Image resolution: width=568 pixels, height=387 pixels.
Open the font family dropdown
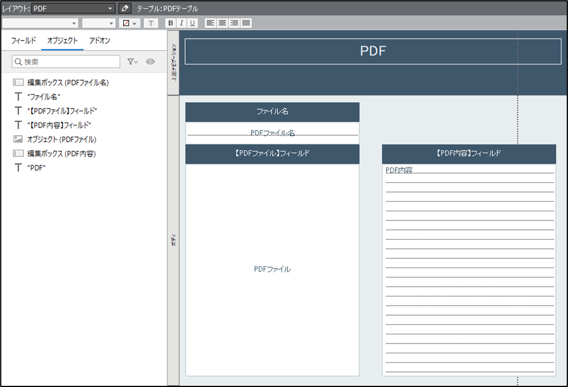pos(40,23)
